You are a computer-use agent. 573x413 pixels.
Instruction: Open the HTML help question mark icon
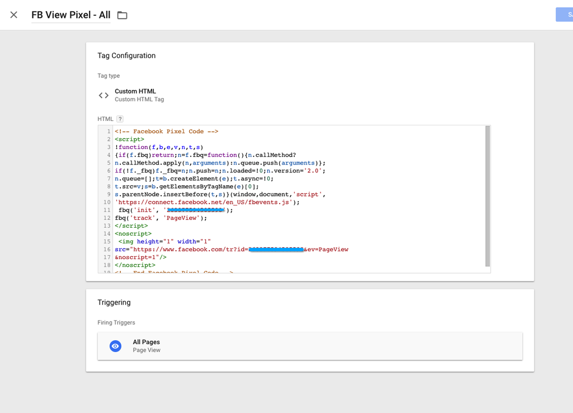point(120,119)
